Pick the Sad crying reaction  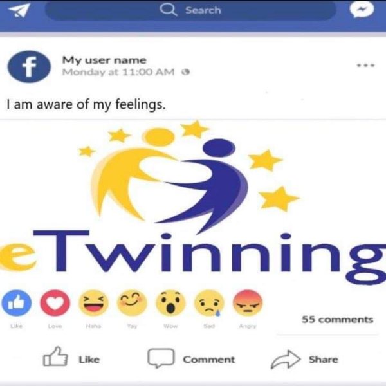click(209, 303)
